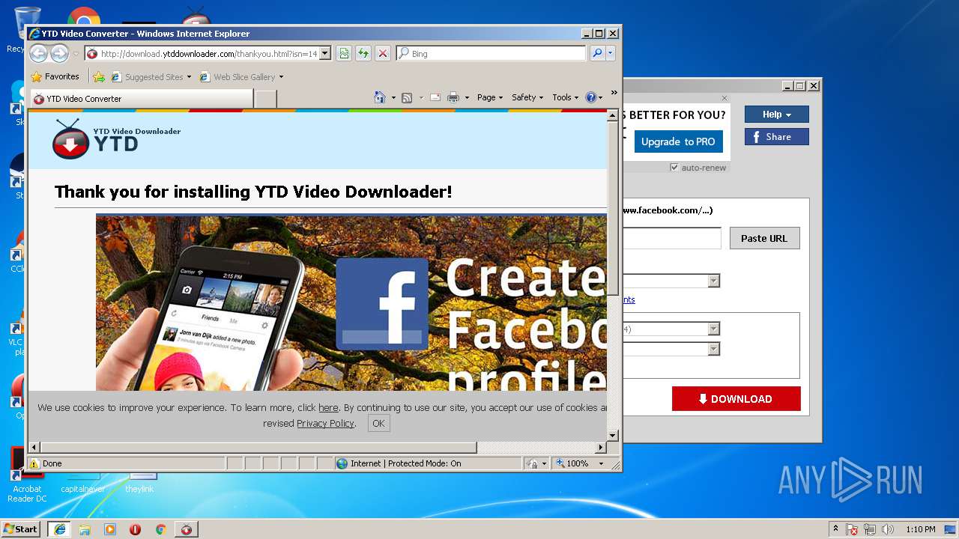The height and width of the screenshot is (539, 959).
Task: Click the 'here' link in cookie notice
Action: pos(328,407)
